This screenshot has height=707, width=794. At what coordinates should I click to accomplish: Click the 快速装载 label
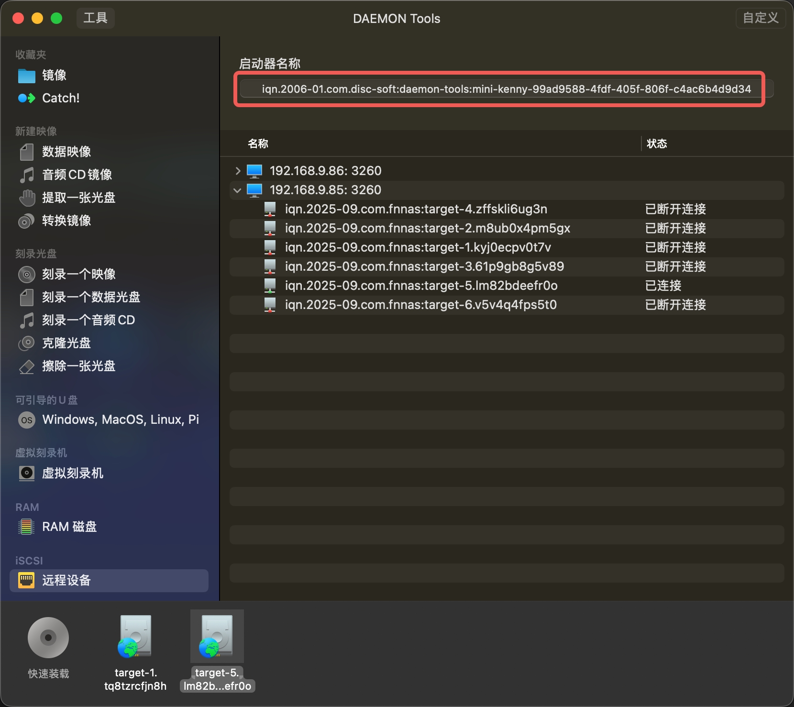pos(48,674)
